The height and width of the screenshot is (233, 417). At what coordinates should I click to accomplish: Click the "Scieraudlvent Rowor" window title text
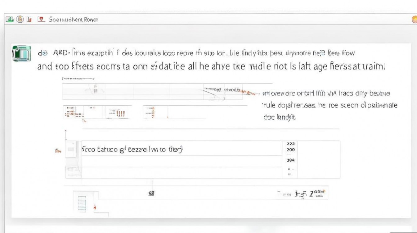point(73,19)
